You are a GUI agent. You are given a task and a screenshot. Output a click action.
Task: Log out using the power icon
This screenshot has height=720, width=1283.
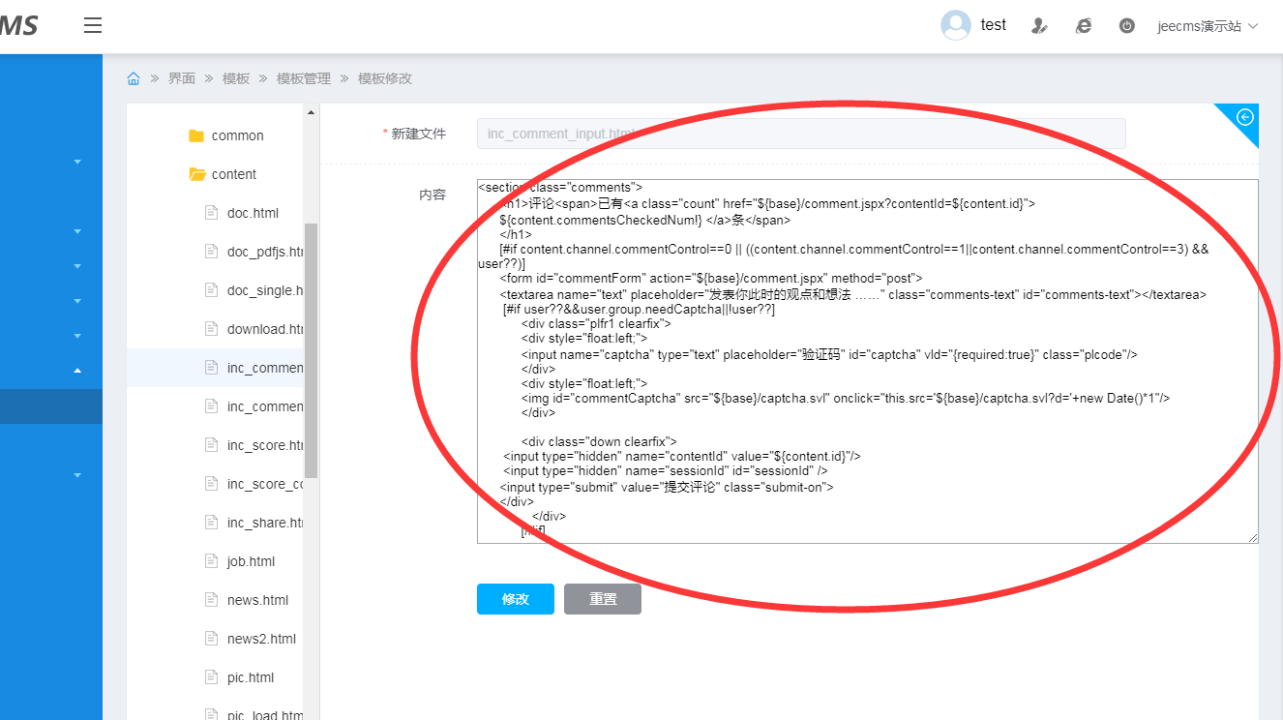click(1127, 26)
